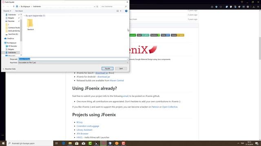Open the Open Collective link

(170, 107)
